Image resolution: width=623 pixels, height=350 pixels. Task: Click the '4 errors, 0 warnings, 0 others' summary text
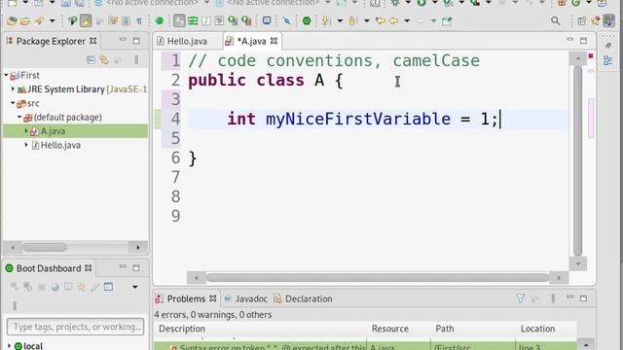coord(213,315)
